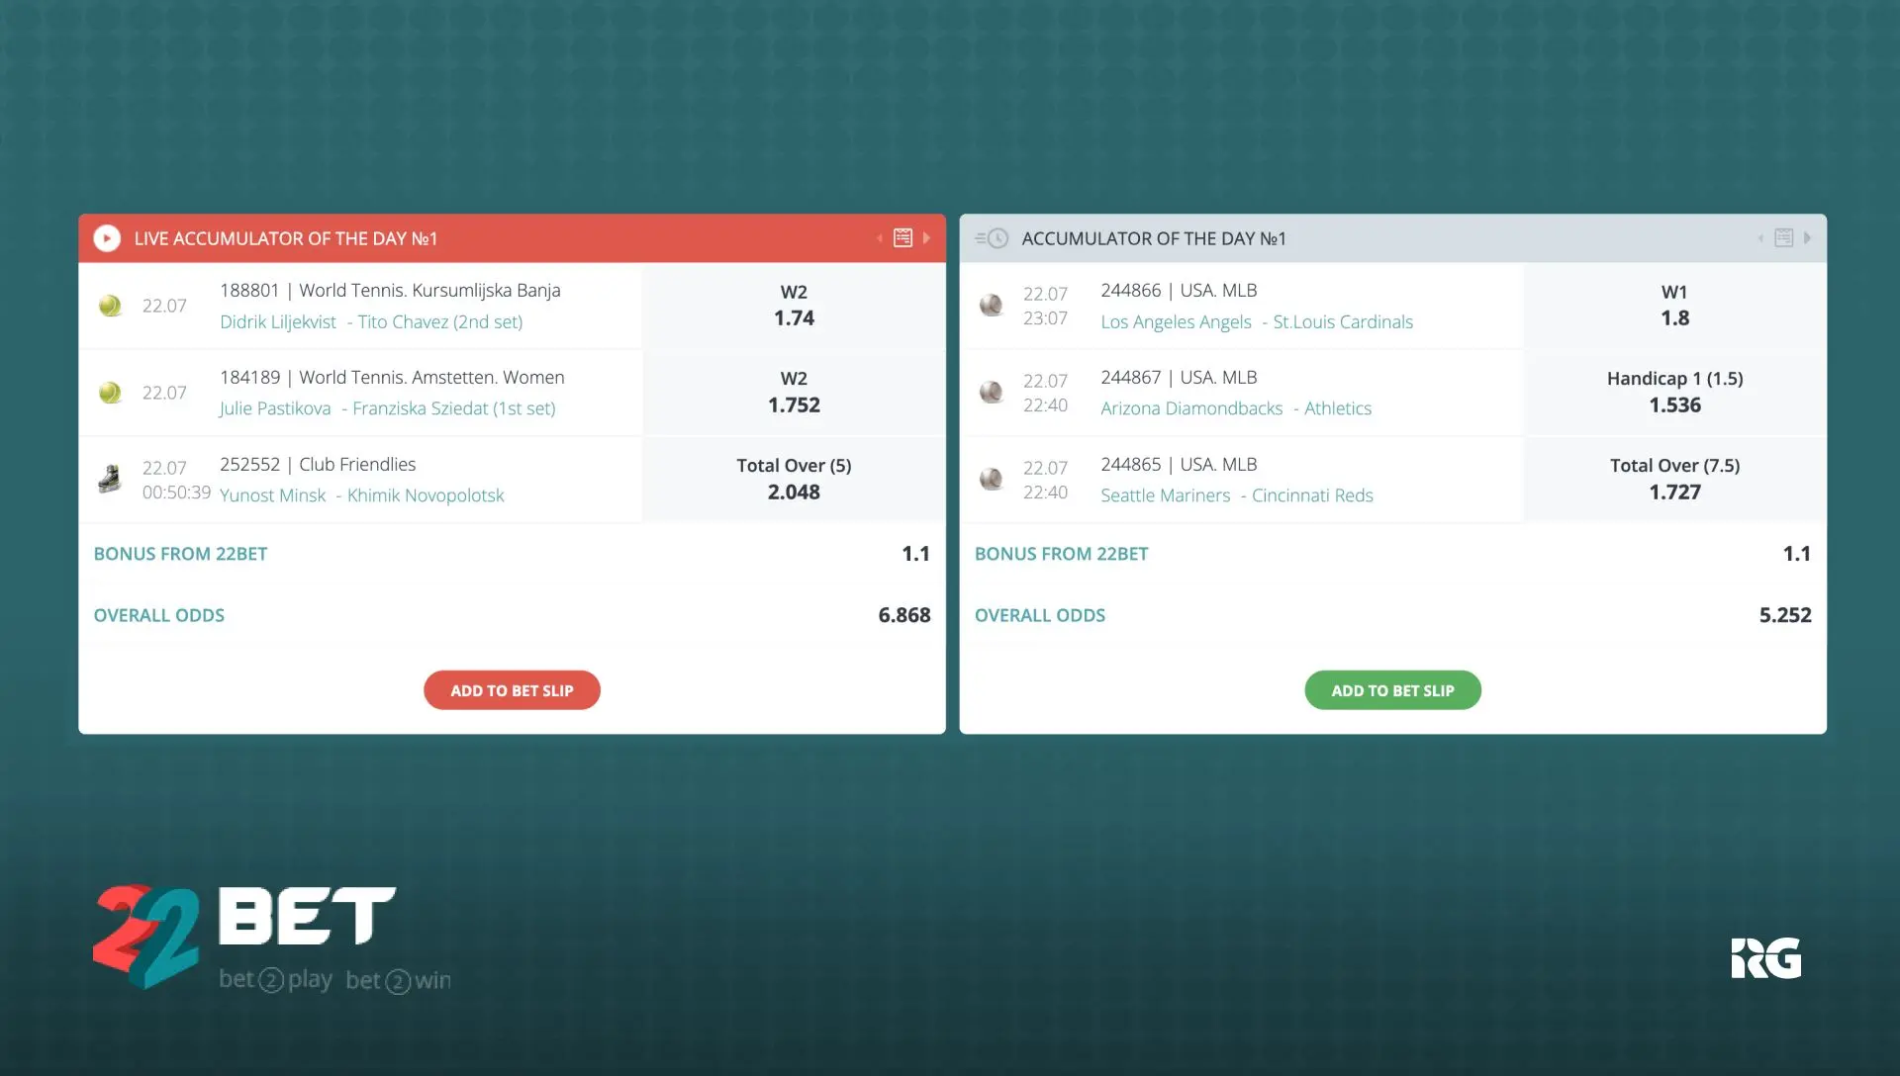Click live overall odds value 6.868
The height and width of the screenshot is (1076, 1900).
(904, 615)
